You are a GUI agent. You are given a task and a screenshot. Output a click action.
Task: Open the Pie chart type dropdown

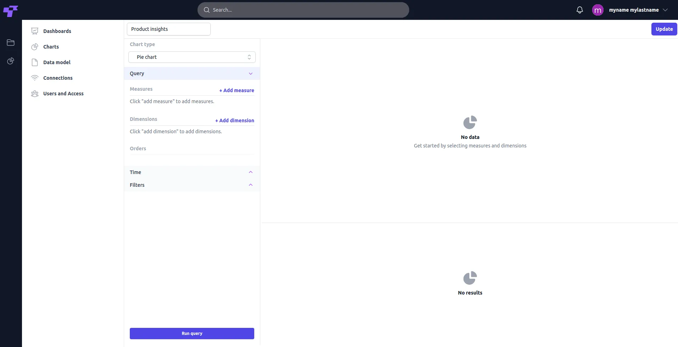coord(192,57)
